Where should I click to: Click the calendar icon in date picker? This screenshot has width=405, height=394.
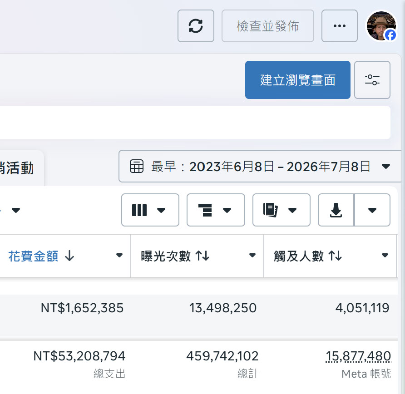pos(136,166)
